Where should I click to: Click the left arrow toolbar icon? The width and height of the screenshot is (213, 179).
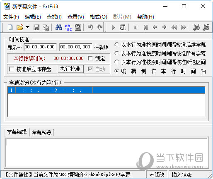[155, 27]
